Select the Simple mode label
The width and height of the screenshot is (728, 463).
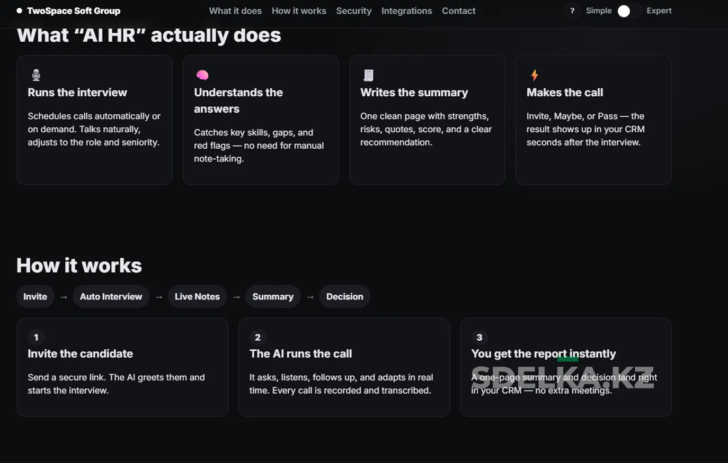pos(598,11)
